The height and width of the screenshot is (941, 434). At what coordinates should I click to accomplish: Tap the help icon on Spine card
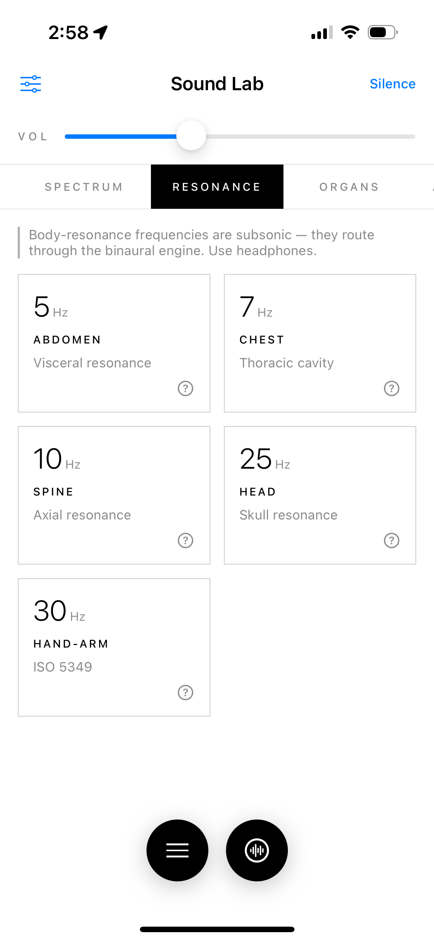click(x=186, y=540)
